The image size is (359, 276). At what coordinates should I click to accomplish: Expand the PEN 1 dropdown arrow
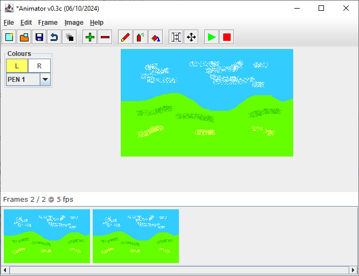click(x=45, y=80)
